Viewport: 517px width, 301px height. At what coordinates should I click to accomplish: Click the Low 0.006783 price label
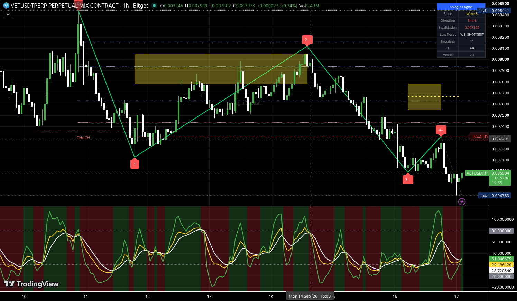tap(495, 196)
